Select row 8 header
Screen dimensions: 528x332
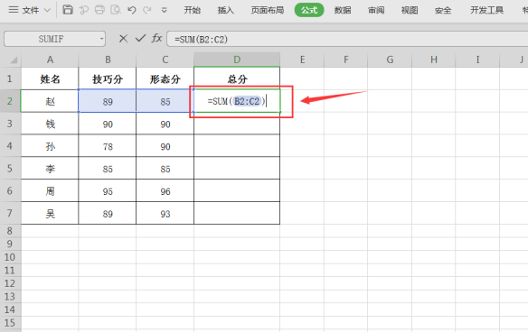[x=10, y=231]
